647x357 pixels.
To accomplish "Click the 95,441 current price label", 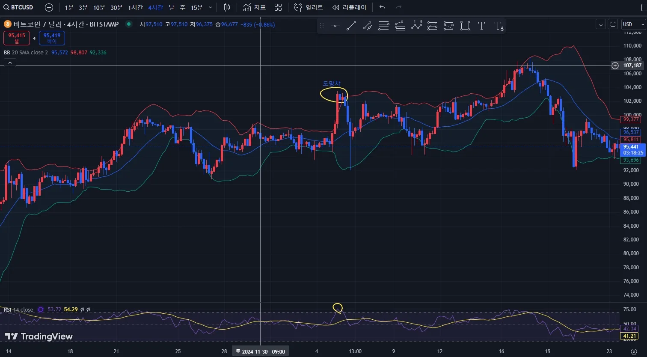I will pyautogui.click(x=633, y=149).
